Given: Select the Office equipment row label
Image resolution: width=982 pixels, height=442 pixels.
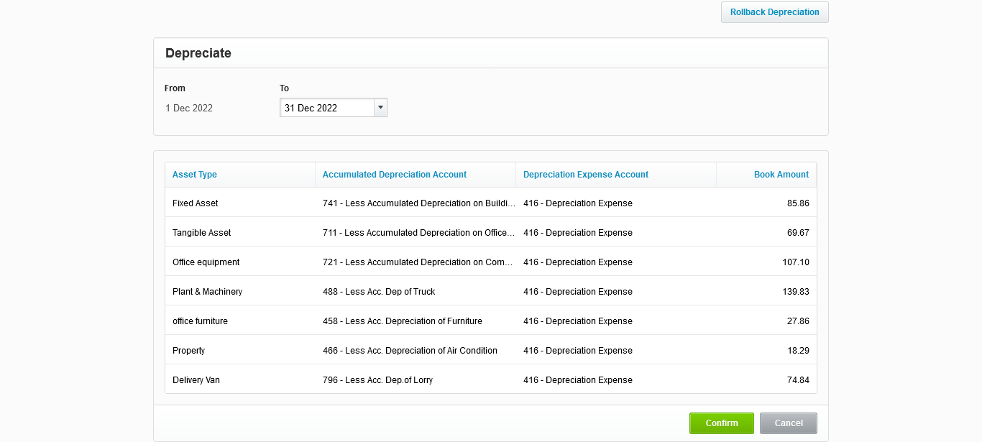Looking at the screenshot, I should pos(206,262).
